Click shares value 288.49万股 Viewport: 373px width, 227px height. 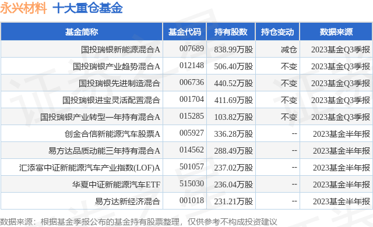pyautogui.click(x=233, y=151)
